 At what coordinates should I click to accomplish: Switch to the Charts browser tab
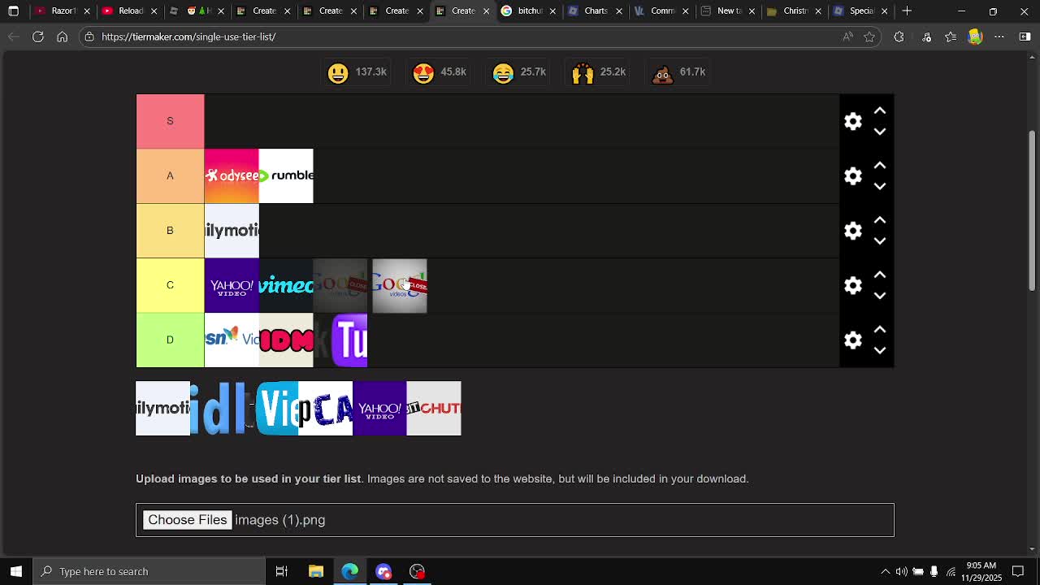pos(594,11)
